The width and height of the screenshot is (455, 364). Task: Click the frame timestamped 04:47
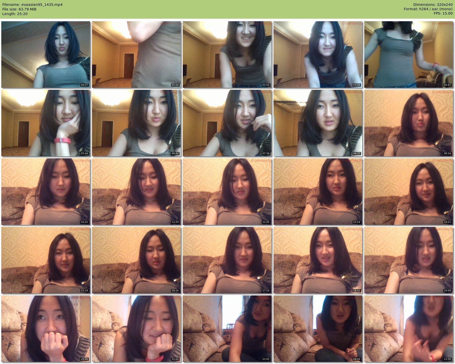point(408,54)
